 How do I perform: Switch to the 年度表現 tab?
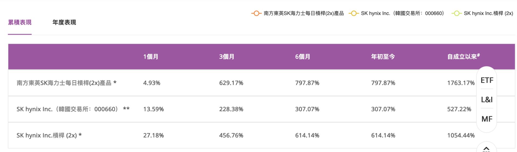64,22
